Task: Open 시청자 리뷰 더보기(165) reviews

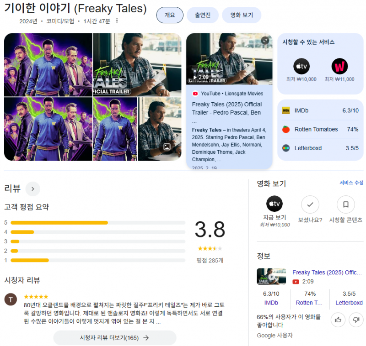Action: point(115,338)
